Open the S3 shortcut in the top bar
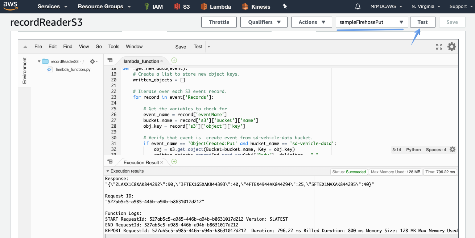The width and height of the screenshot is (475, 238). point(182,7)
